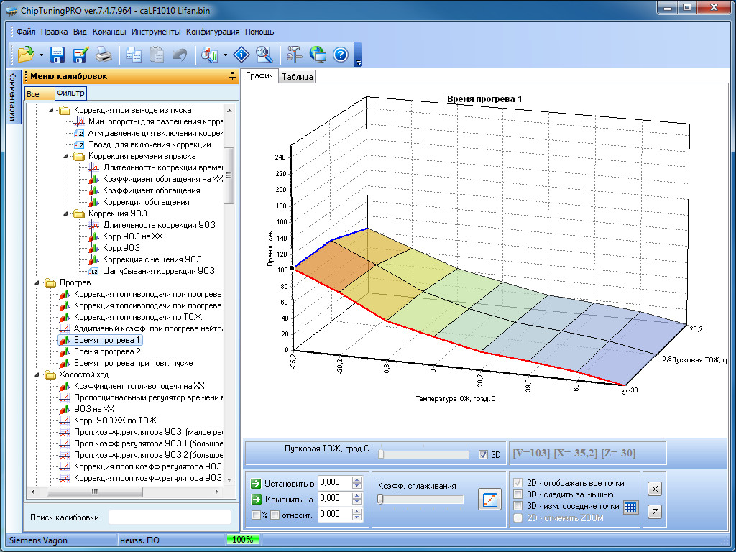The width and height of the screenshot is (736, 552).
Task: Open the 'Инструменты' menu
Action: point(156,32)
